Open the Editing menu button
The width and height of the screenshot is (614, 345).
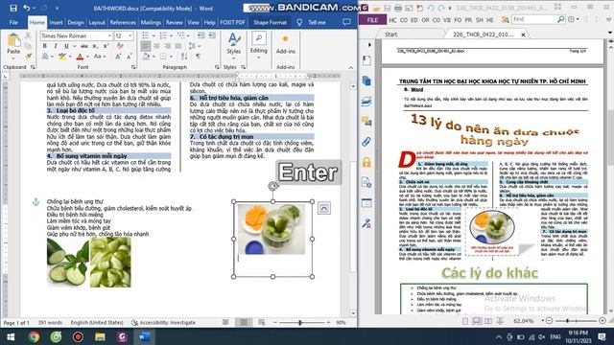click(258, 44)
